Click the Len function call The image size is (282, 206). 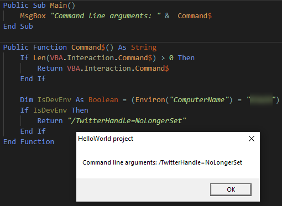[x=39, y=58]
